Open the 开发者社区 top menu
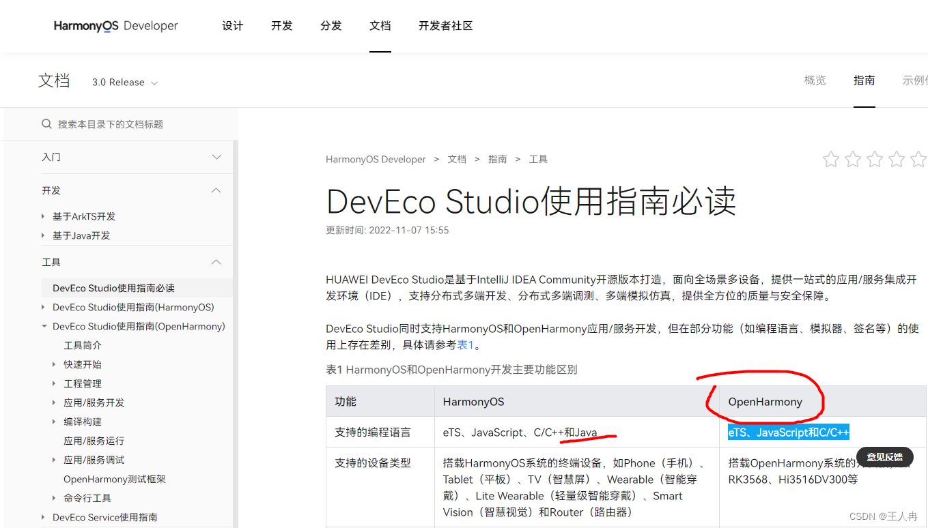928x528 pixels. coord(446,26)
